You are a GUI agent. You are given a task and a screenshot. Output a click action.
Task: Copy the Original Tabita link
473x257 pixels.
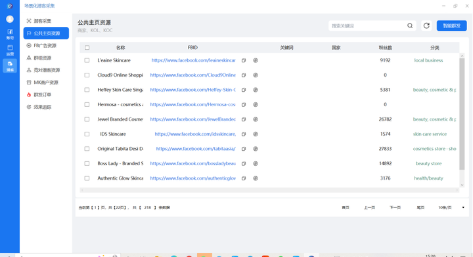coord(244,149)
